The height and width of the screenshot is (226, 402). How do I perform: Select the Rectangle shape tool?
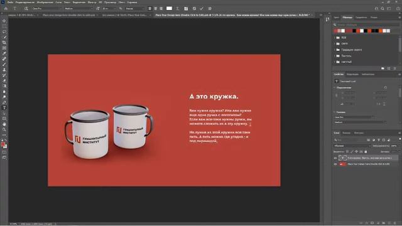click(x=4, y=119)
